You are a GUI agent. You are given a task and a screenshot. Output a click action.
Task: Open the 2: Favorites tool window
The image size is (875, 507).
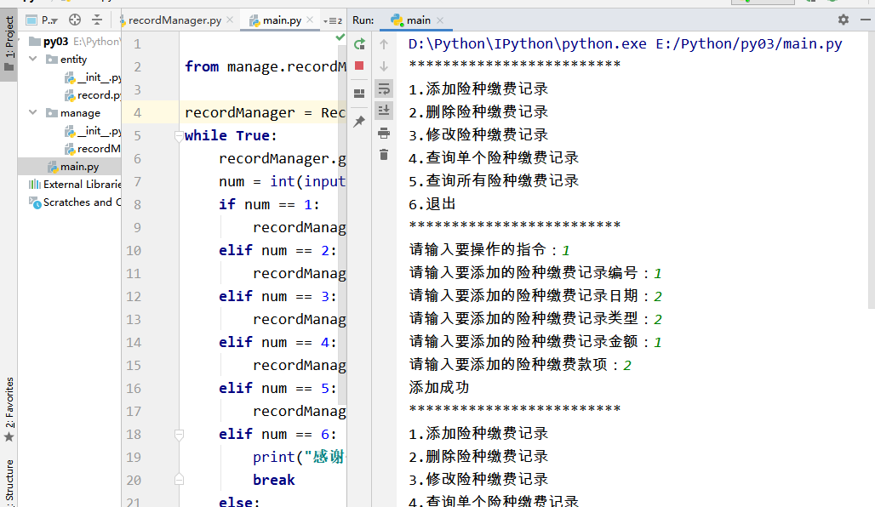point(9,410)
